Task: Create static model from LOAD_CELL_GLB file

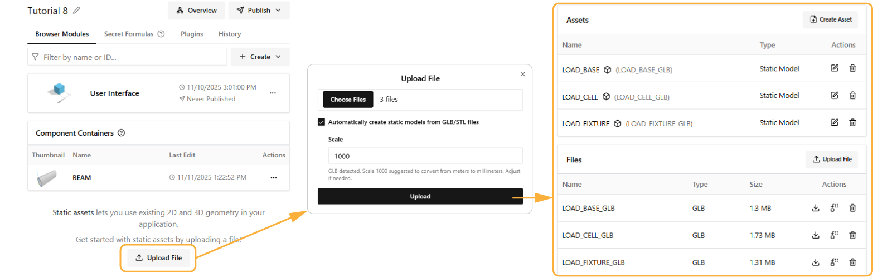Action: pos(834,235)
